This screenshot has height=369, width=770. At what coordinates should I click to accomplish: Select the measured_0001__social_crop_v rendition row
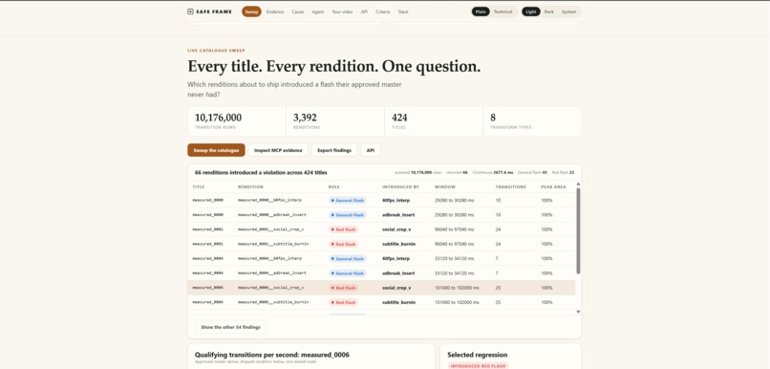click(381, 229)
